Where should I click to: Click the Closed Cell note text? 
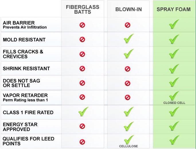pos(174,103)
